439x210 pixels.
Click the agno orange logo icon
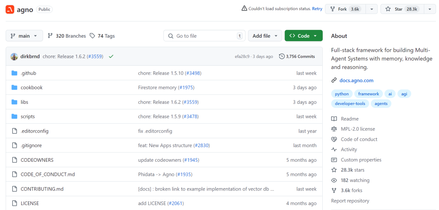[10, 9]
